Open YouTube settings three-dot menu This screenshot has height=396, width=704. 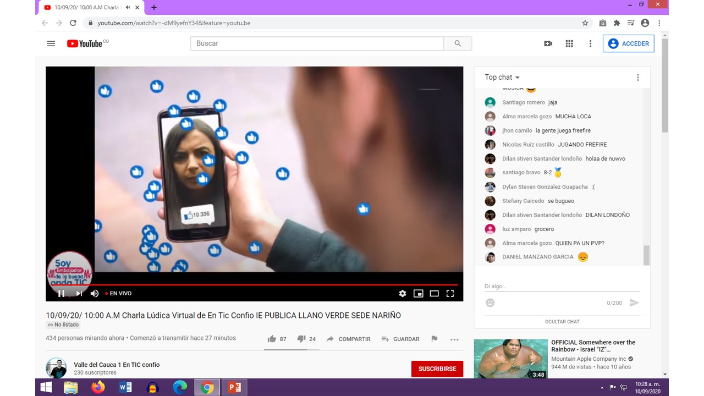click(590, 43)
